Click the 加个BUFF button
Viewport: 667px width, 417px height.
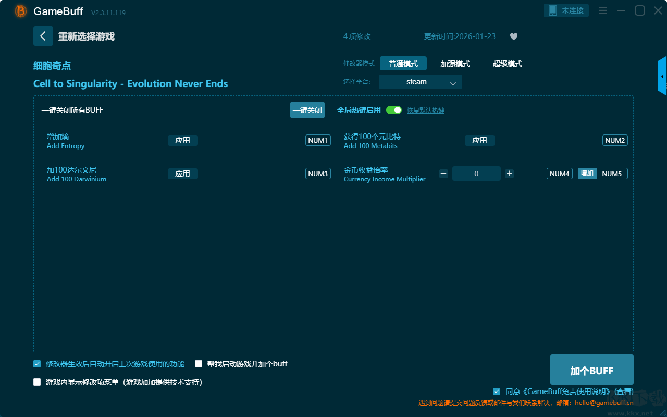pyautogui.click(x=592, y=370)
